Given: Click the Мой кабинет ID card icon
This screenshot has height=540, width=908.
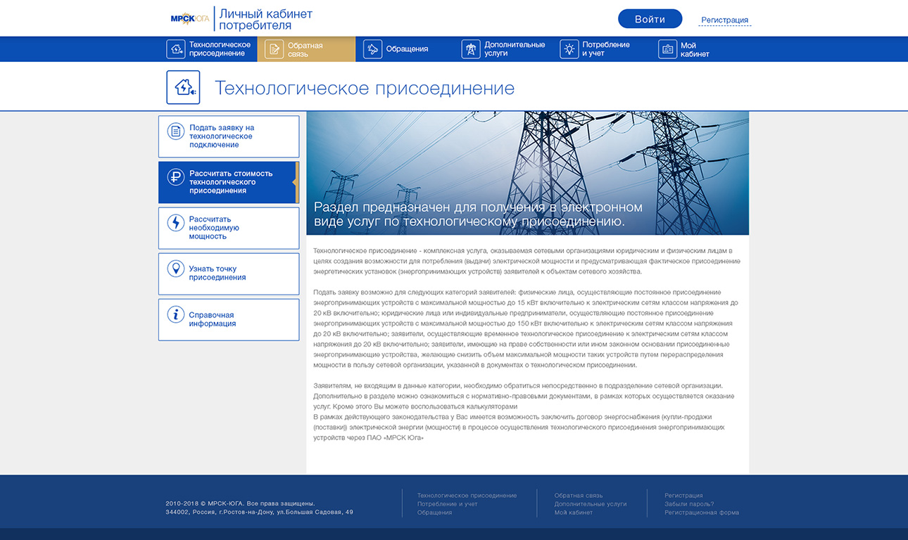Looking at the screenshot, I should click(x=667, y=49).
